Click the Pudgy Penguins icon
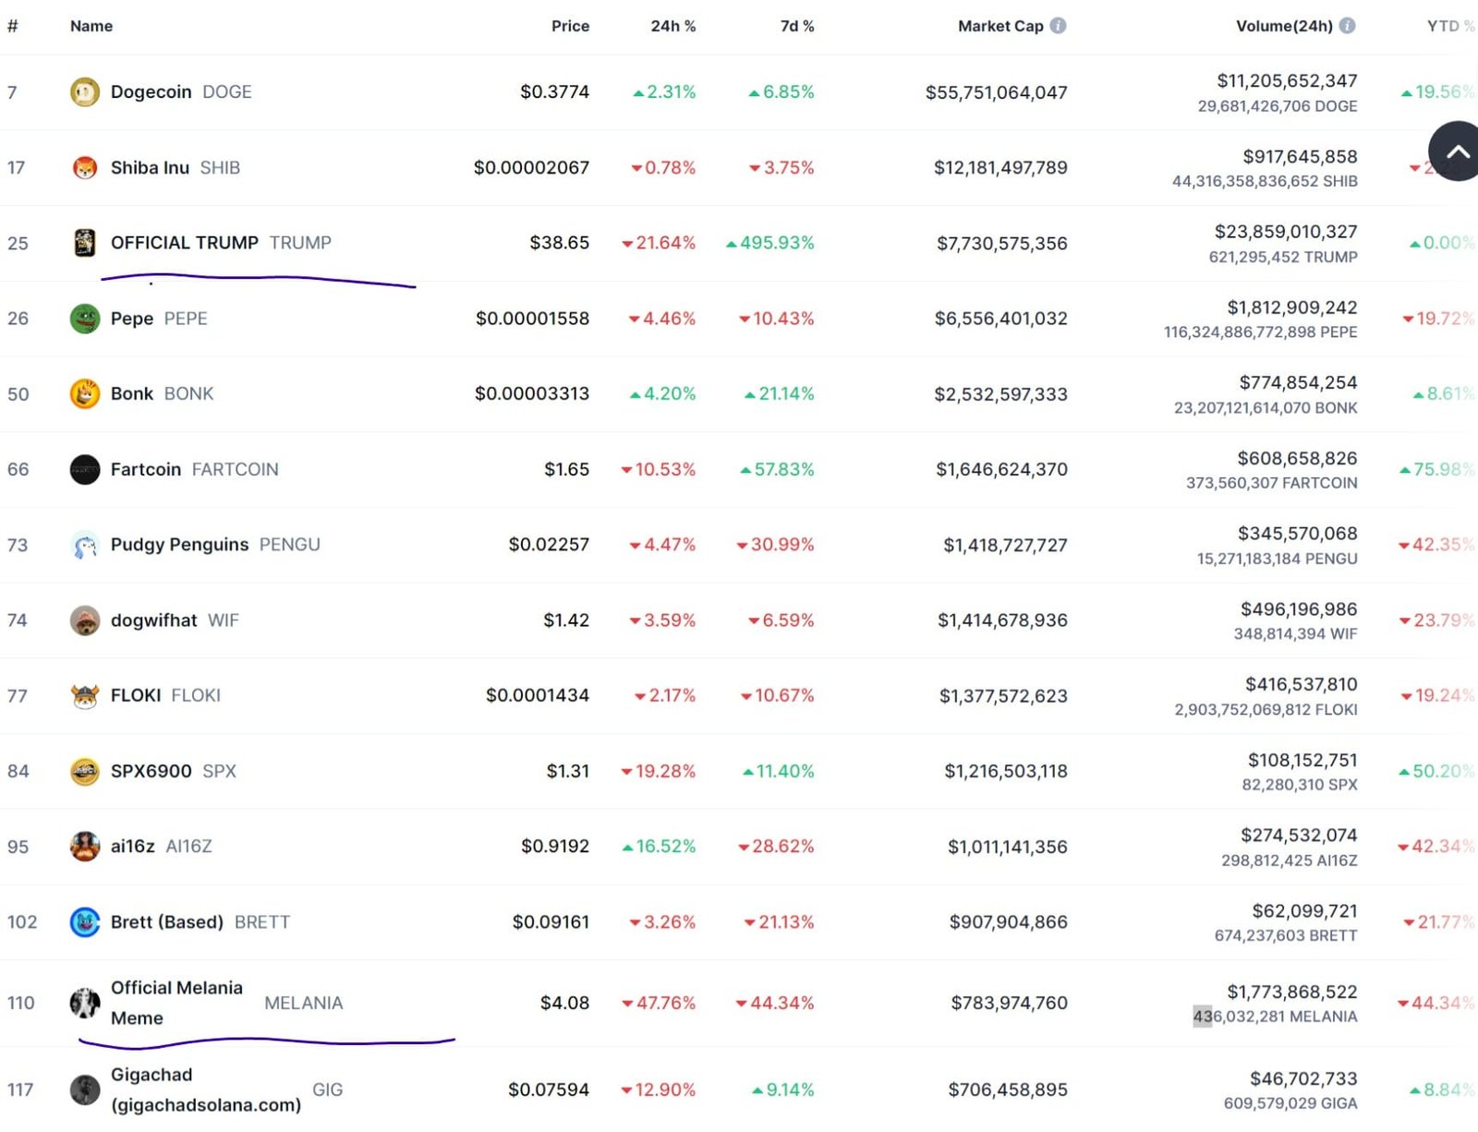Viewport: 1478px width, 1132px height. click(x=84, y=545)
